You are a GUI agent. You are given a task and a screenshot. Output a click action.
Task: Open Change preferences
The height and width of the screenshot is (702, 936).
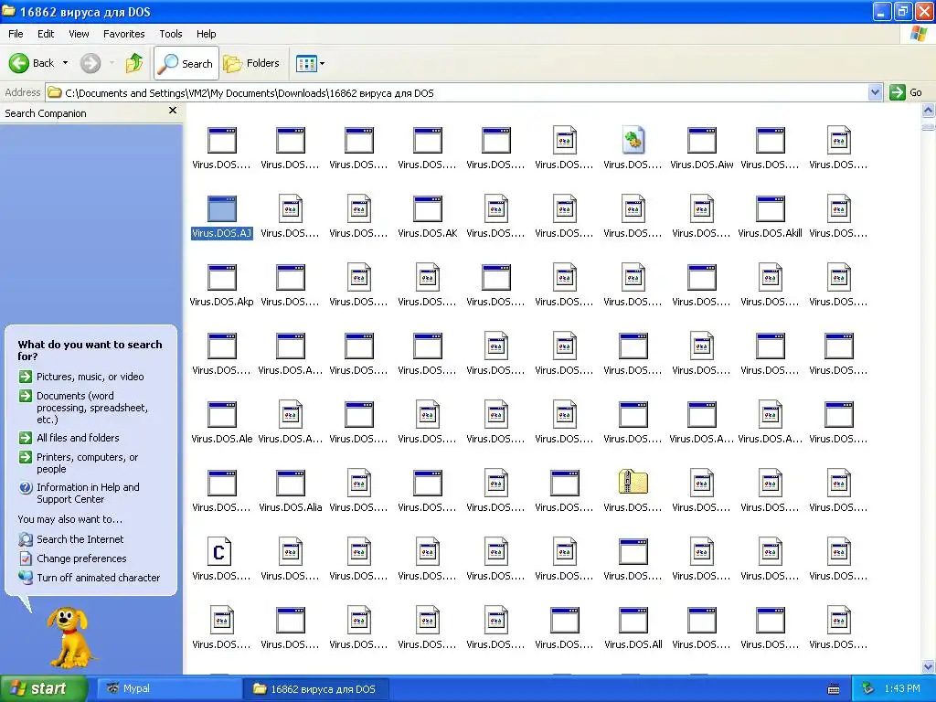tap(81, 558)
